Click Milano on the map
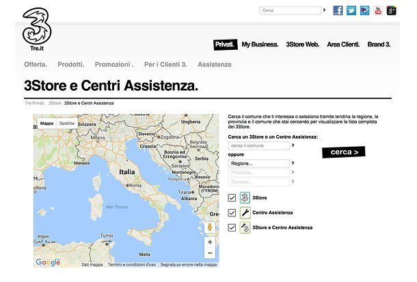 [98, 138]
